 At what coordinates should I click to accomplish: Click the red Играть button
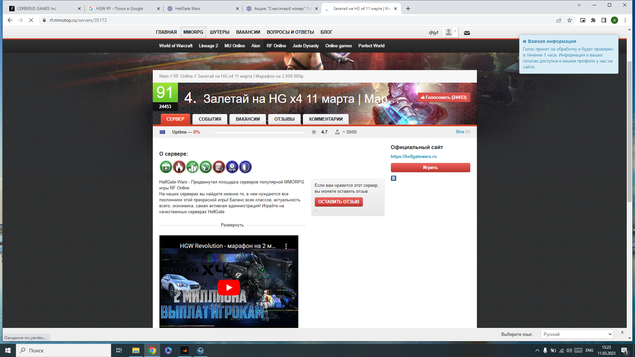pyautogui.click(x=430, y=168)
